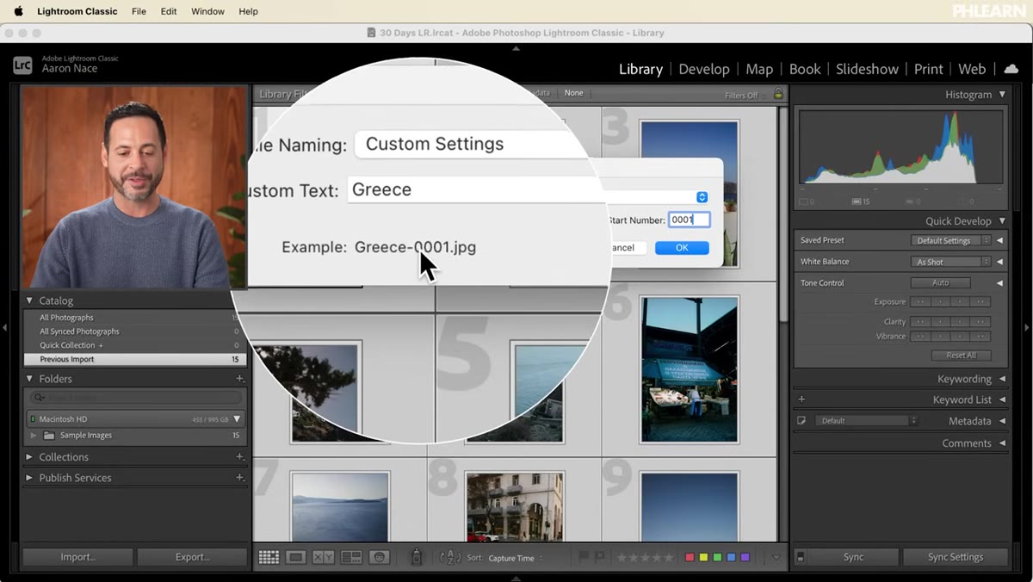Switch to the Slideshow module
Viewport: 1033px width, 582px height.
pyautogui.click(x=867, y=69)
